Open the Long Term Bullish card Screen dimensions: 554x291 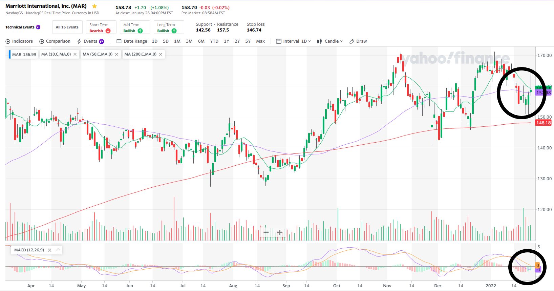click(x=169, y=27)
